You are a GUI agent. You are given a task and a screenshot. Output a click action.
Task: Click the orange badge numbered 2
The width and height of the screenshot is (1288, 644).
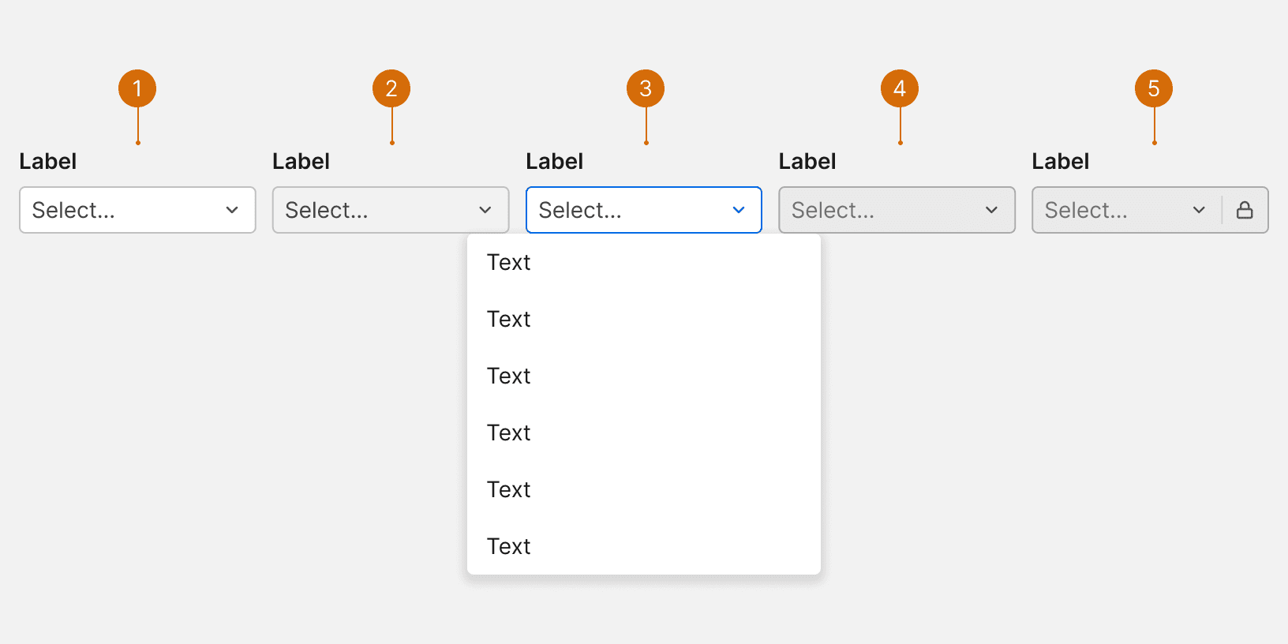pyautogui.click(x=391, y=88)
